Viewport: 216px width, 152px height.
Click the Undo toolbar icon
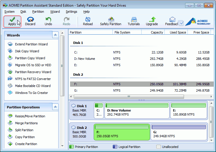coord(48,21)
